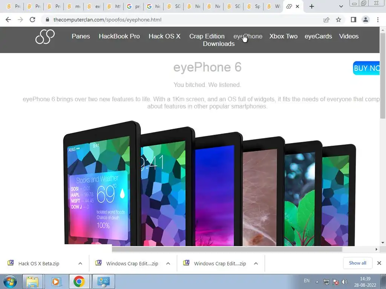Image resolution: width=386 pixels, height=289 pixels.
Task: Click the Chrome taskbar icon
Action: click(x=79, y=281)
